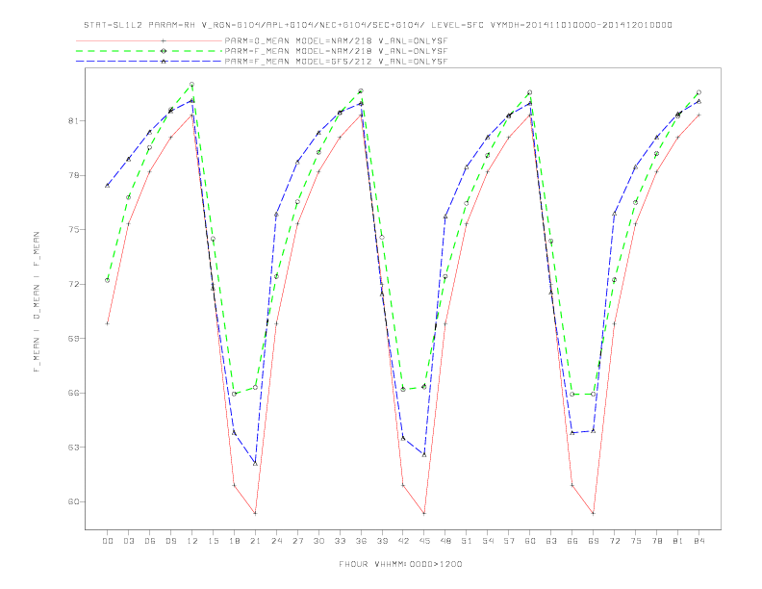Image resolution: width=762 pixels, height=589 pixels.
Task: Click x-axis forecast hour label 57
Action: tap(509, 541)
